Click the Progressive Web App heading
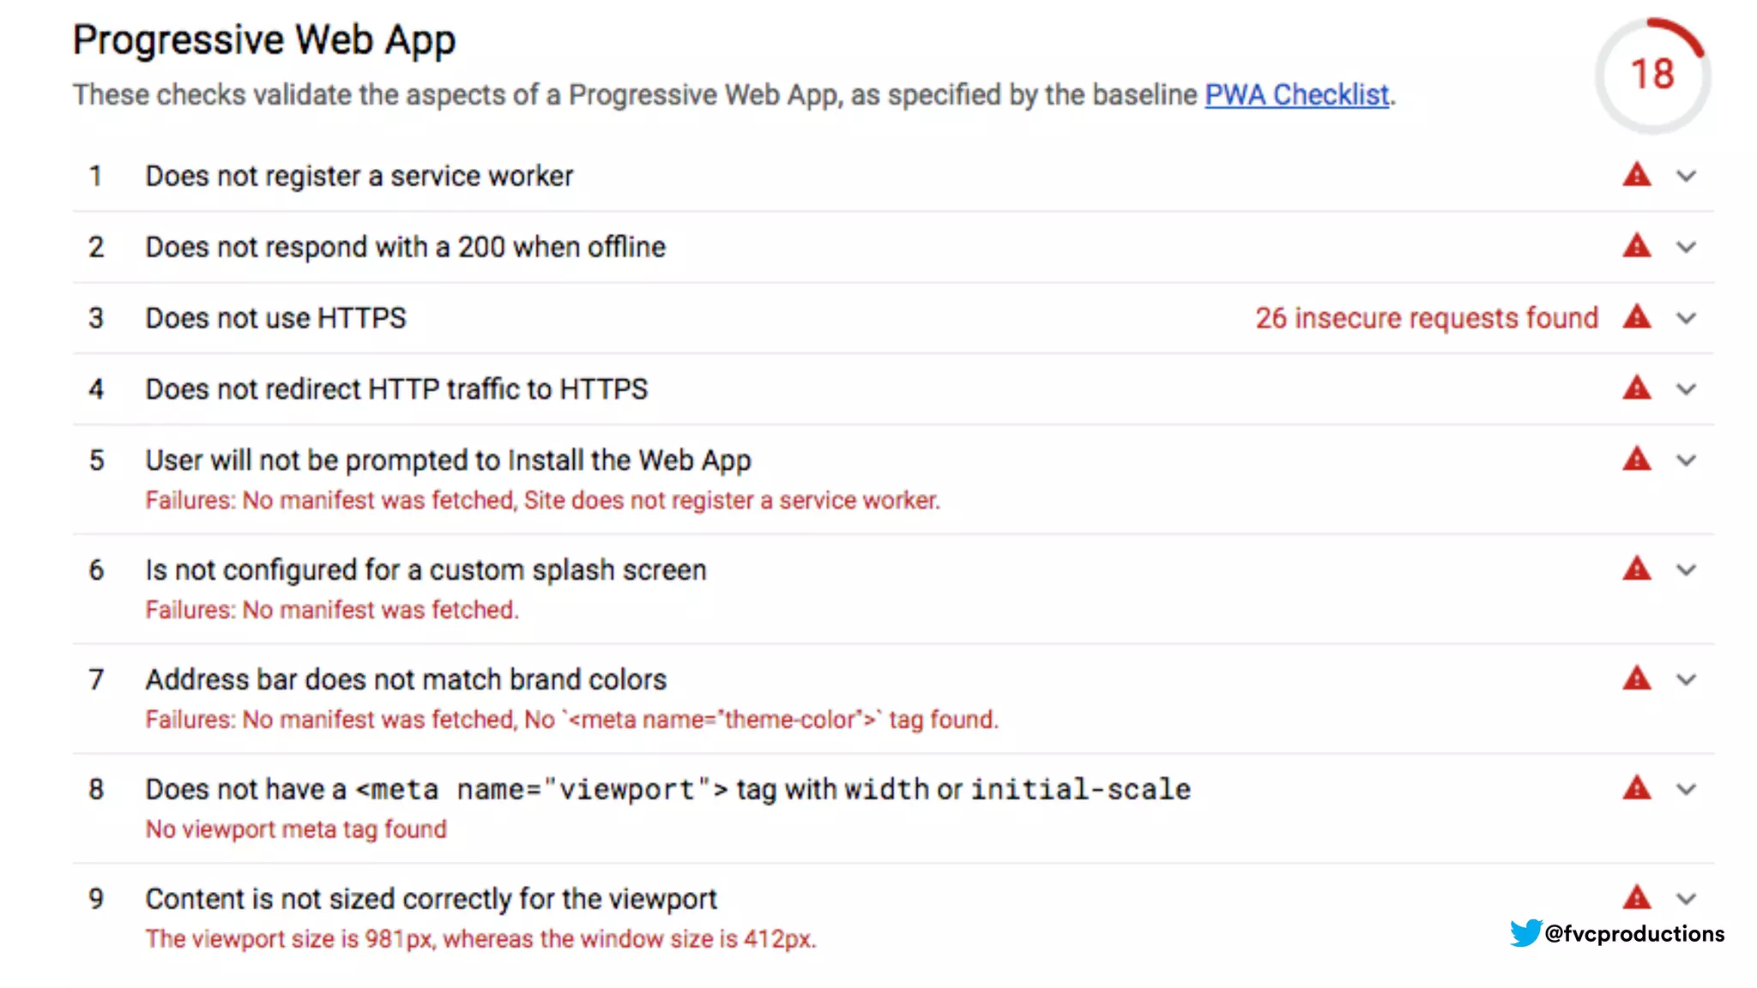Viewport: 1757px width, 988px height. pyautogui.click(x=263, y=39)
